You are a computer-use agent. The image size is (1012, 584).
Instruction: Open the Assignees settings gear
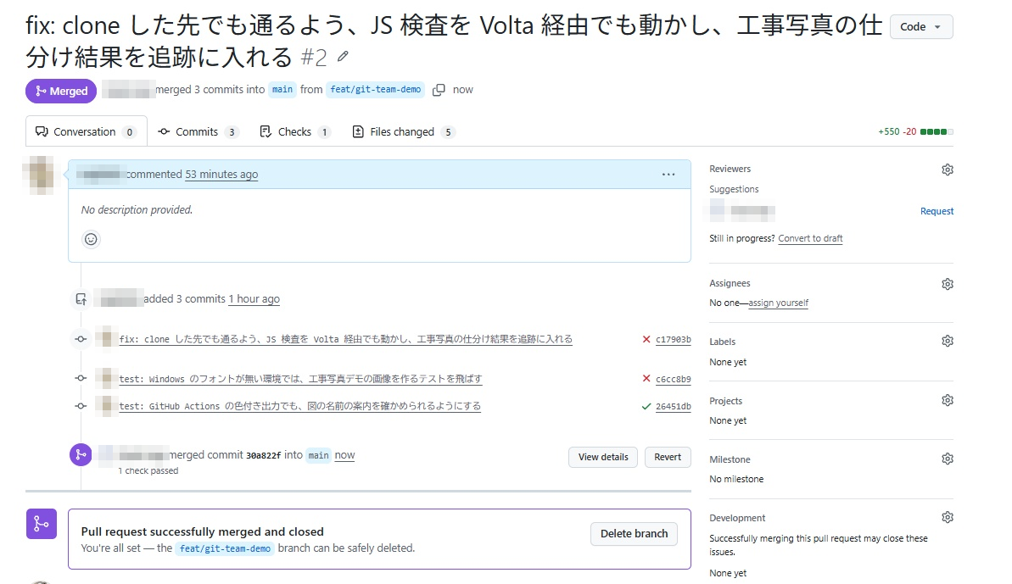(x=947, y=284)
